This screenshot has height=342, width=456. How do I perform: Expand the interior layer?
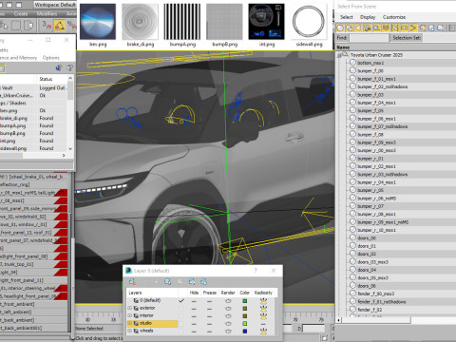129,315
